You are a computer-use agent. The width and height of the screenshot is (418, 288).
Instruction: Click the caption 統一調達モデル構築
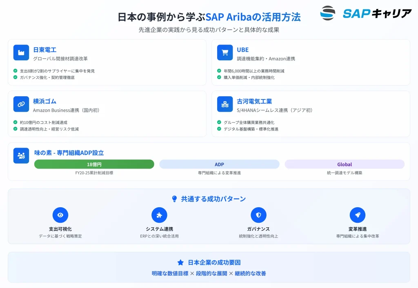point(345,173)
